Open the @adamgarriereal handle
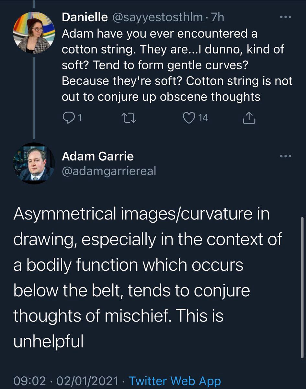The width and height of the screenshot is (306, 389). (x=109, y=171)
